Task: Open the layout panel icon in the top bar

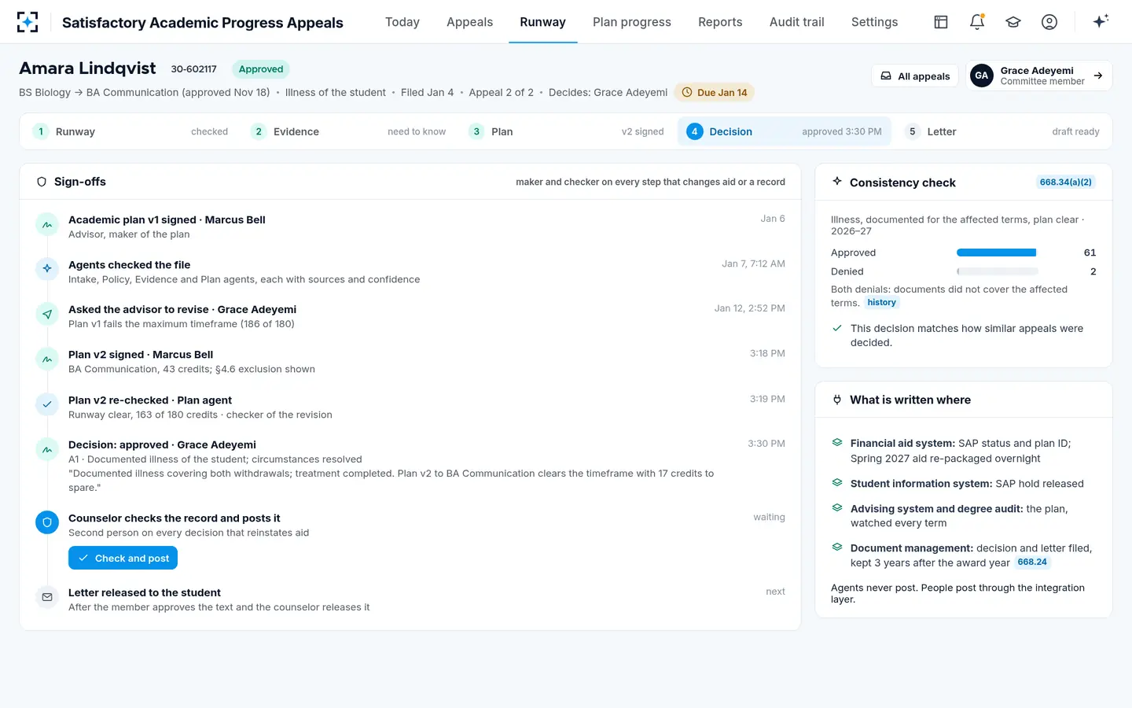Action: 941,22
